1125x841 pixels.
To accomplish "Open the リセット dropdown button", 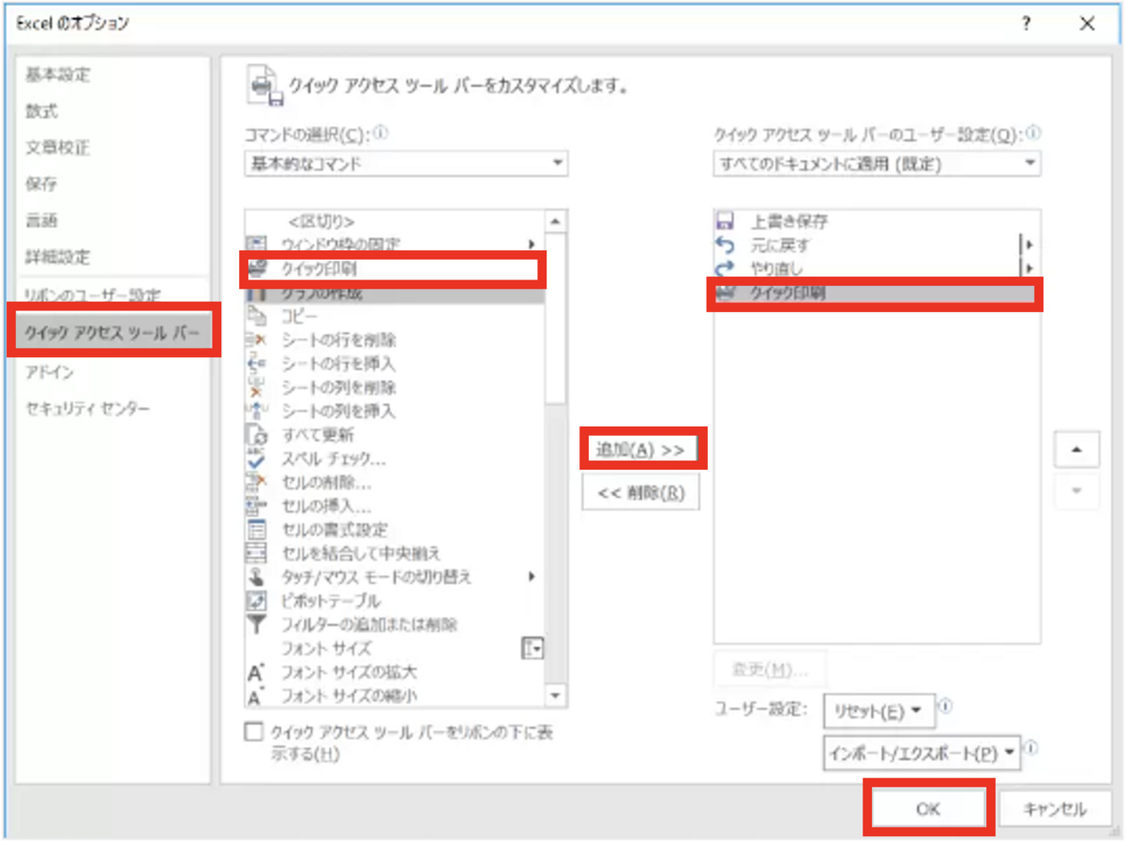I will coord(878,712).
